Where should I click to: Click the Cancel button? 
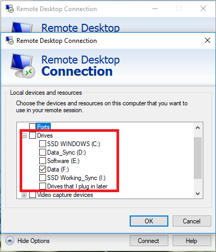pos(192,221)
